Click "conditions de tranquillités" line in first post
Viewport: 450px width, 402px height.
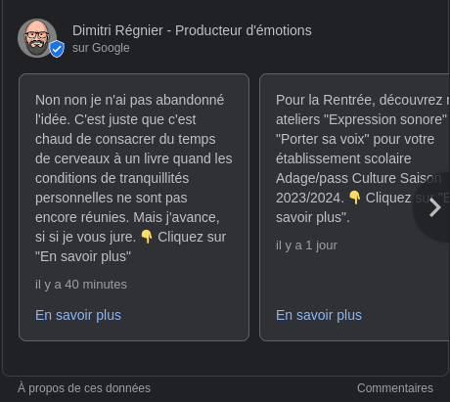point(112,178)
